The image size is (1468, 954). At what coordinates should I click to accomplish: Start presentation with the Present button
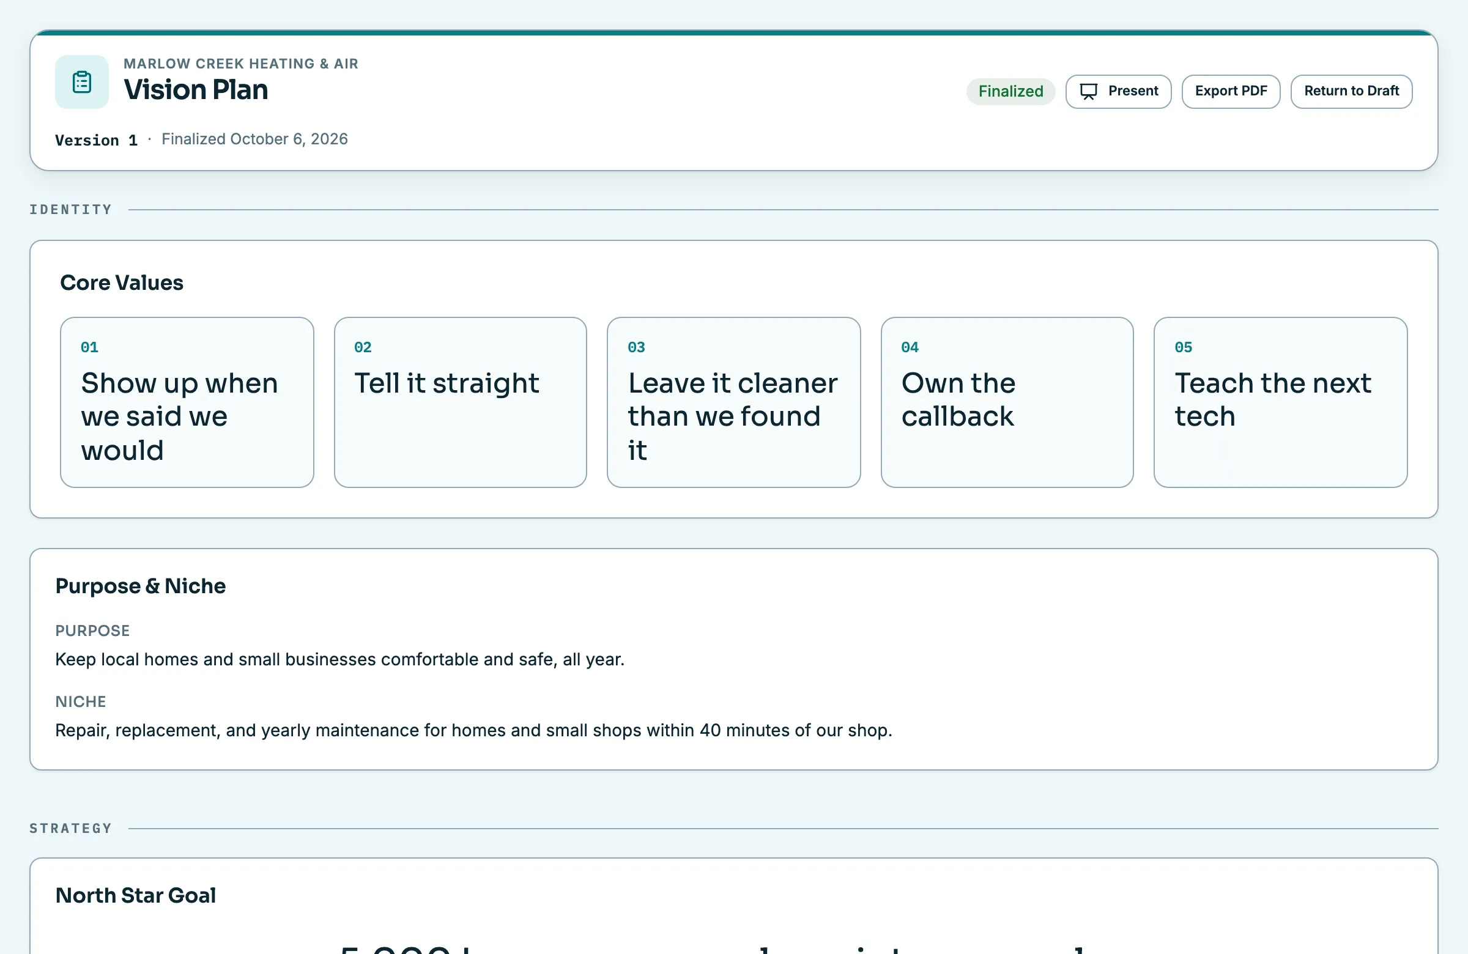tap(1118, 91)
